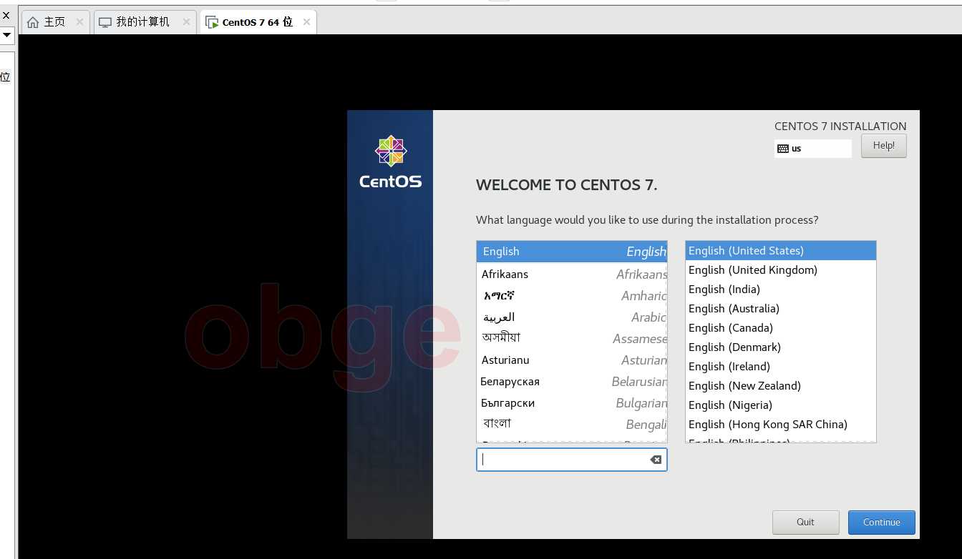Screen dimensions: 962x559
Task: Click the keyboard layout icon next to us
Action: (x=783, y=149)
